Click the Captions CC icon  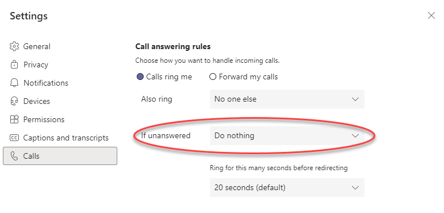point(14,138)
